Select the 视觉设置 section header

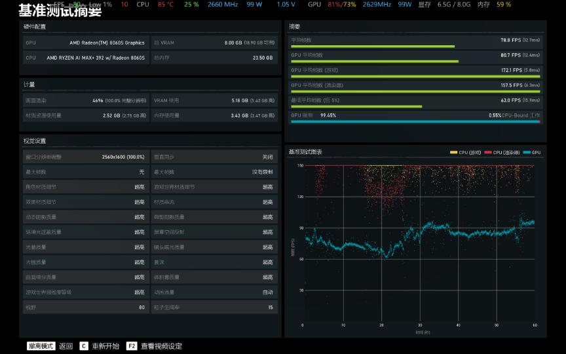(35, 141)
